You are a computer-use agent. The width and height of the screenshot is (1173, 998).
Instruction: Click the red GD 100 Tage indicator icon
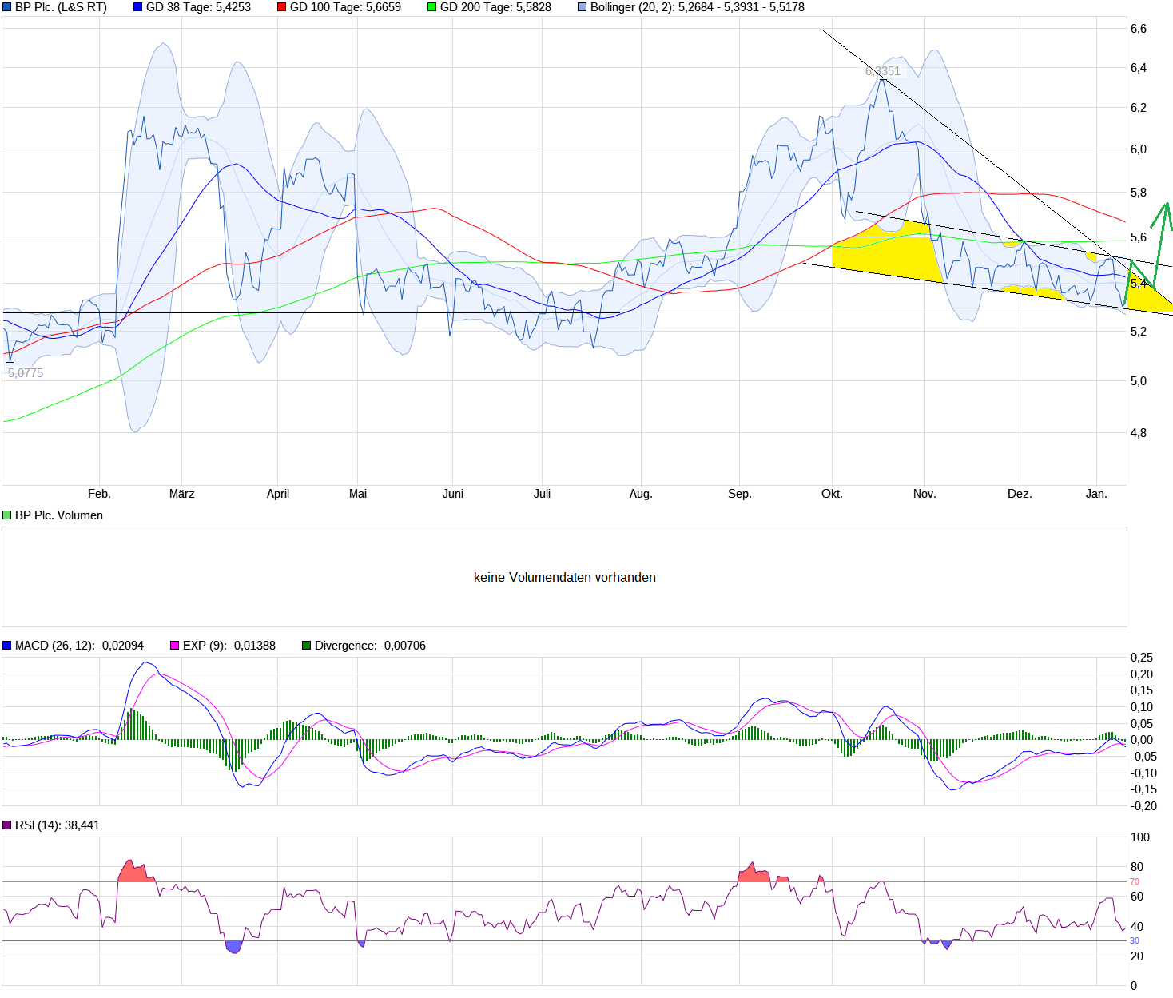pos(281,6)
